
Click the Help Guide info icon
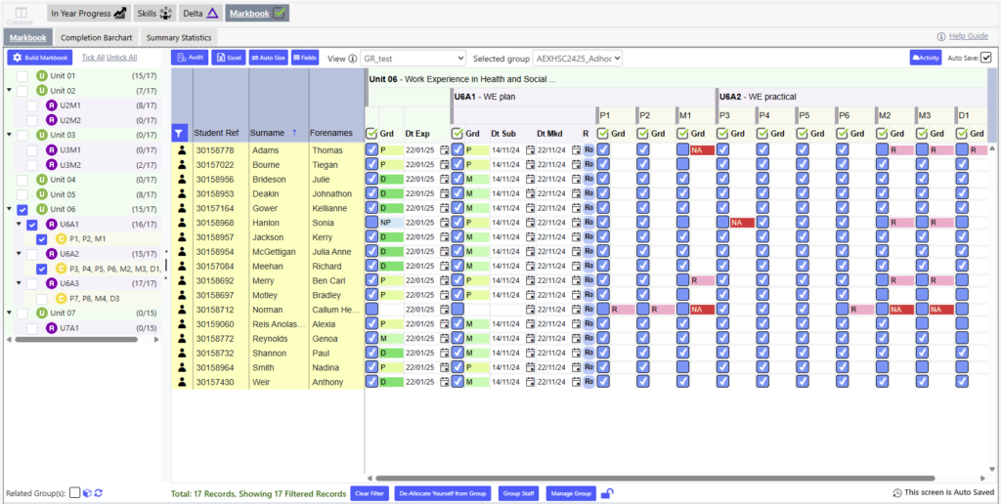(941, 36)
